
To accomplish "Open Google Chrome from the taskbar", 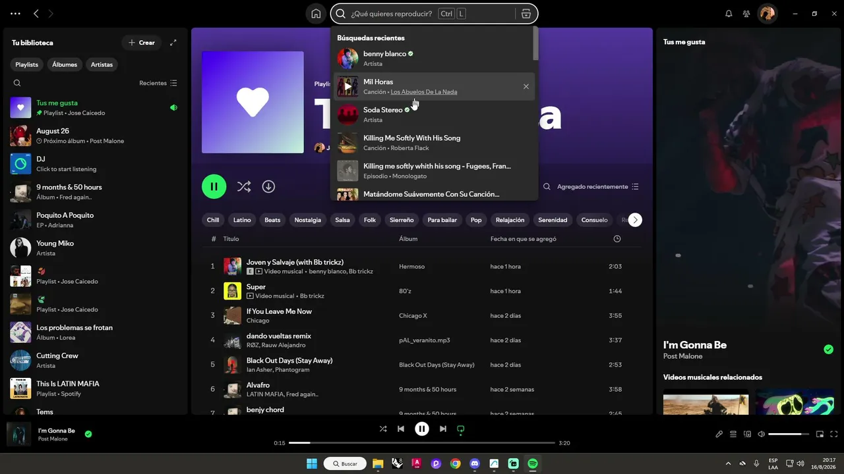I will pyautogui.click(x=456, y=463).
